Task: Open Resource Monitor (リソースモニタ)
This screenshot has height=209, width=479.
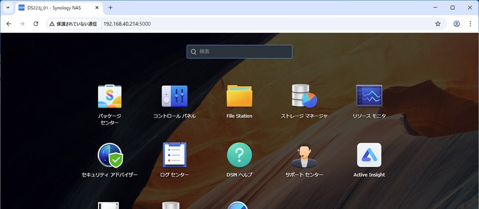Action: tap(369, 97)
